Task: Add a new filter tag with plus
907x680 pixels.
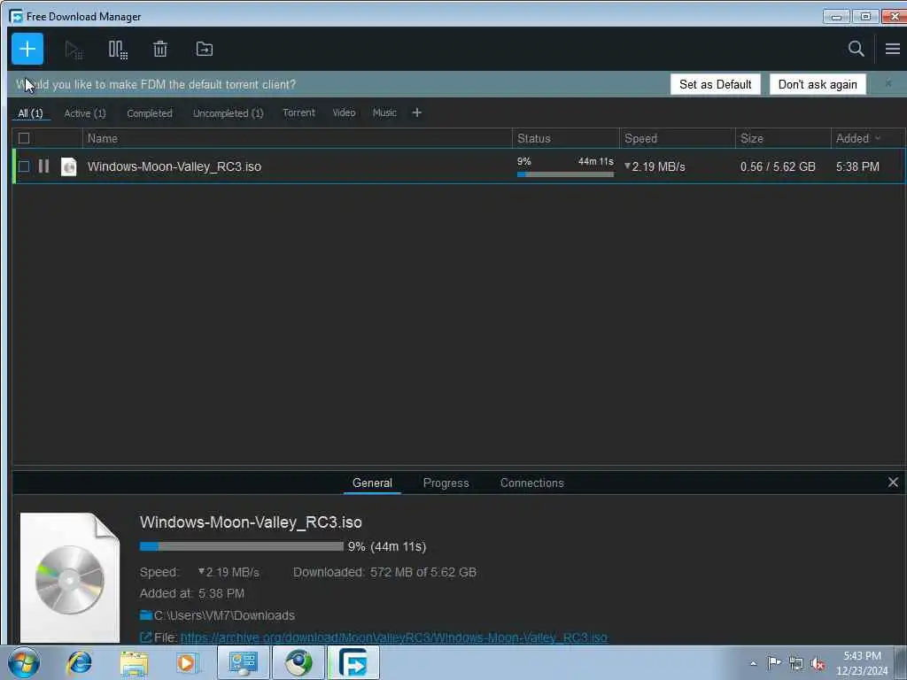Action: click(416, 112)
